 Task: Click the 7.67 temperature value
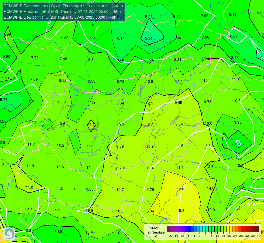click(x=64, y=37)
